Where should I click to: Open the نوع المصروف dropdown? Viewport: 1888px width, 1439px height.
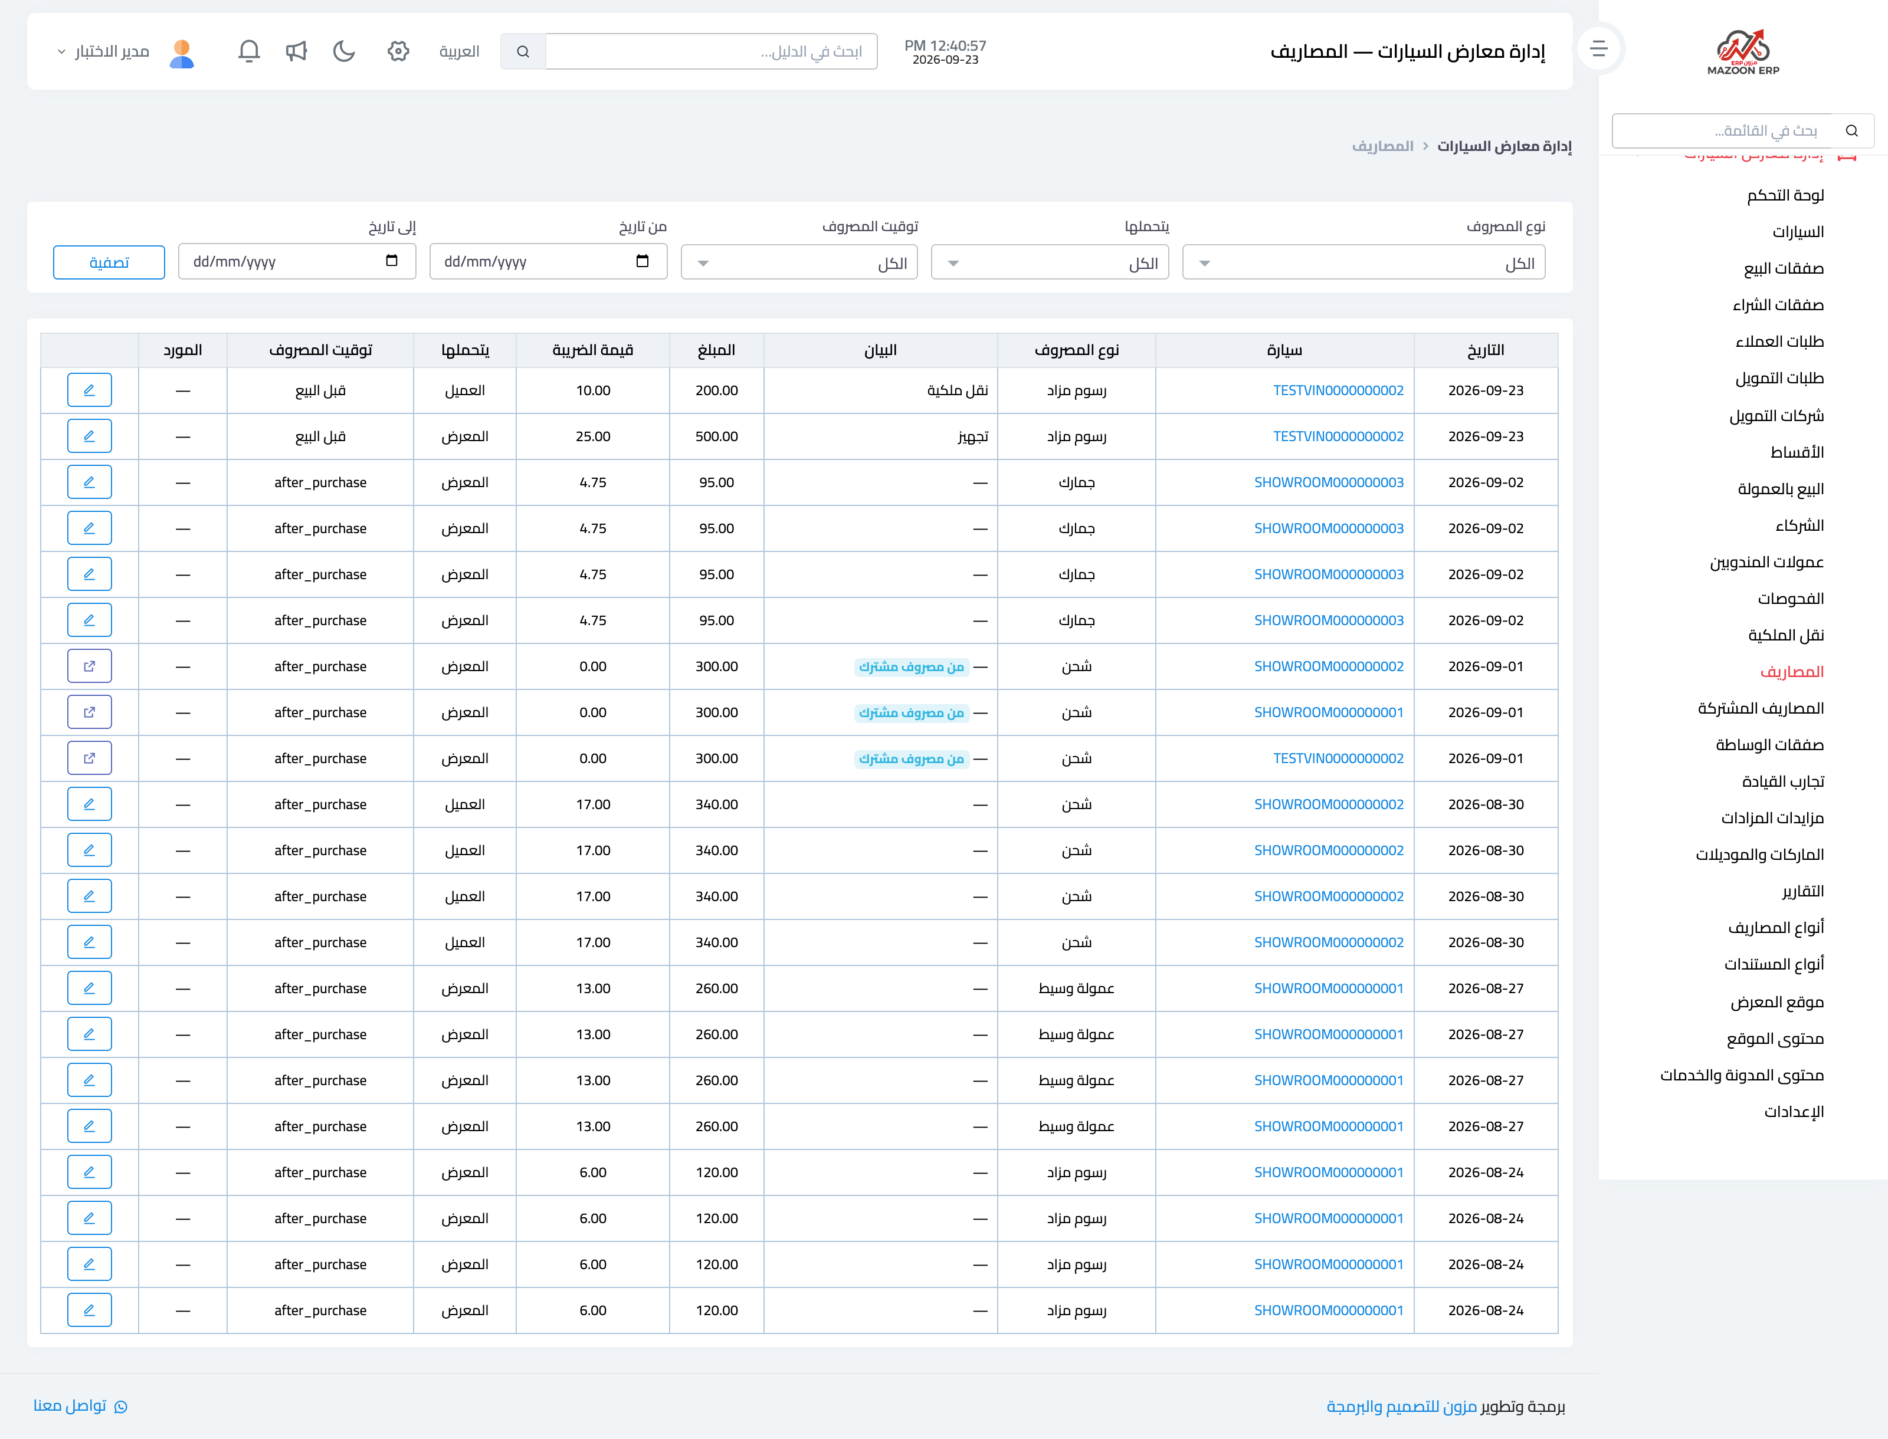pyautogui.click(x=1363, y=263)
